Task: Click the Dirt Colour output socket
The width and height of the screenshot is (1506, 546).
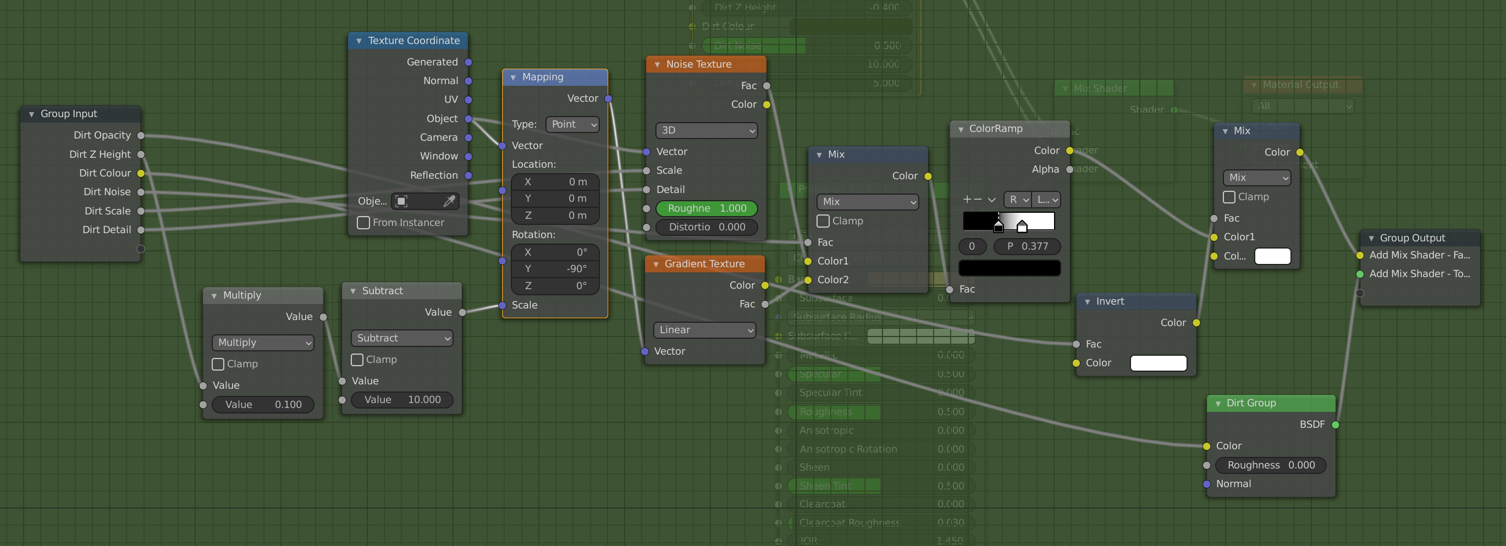Action: tap(141, 173)
